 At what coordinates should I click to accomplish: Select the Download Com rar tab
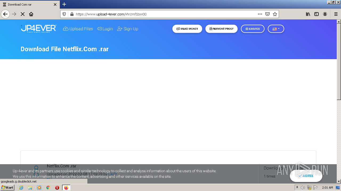[30, 5]
